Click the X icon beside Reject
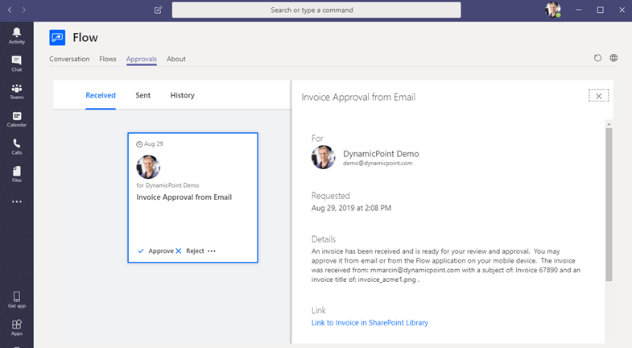The image size is (632, 348). (179, 251)
